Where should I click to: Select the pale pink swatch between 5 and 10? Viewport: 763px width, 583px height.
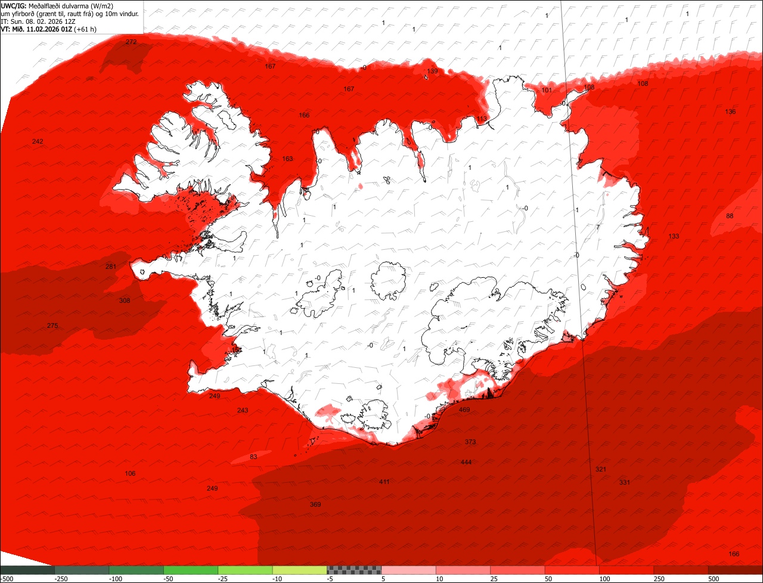point(408,570)
